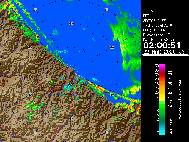The width and height of the screenshot is (189, 142).
Task: Click the yellow swatch beside legend "17"
Action: tap(162, 97)
